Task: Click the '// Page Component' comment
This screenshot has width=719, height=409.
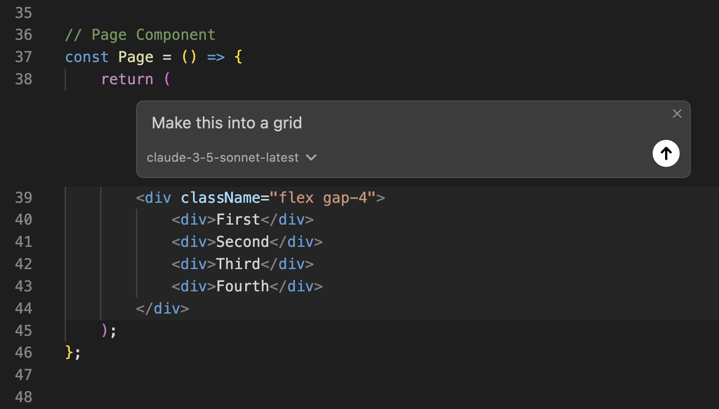Action: click(140, 34)
